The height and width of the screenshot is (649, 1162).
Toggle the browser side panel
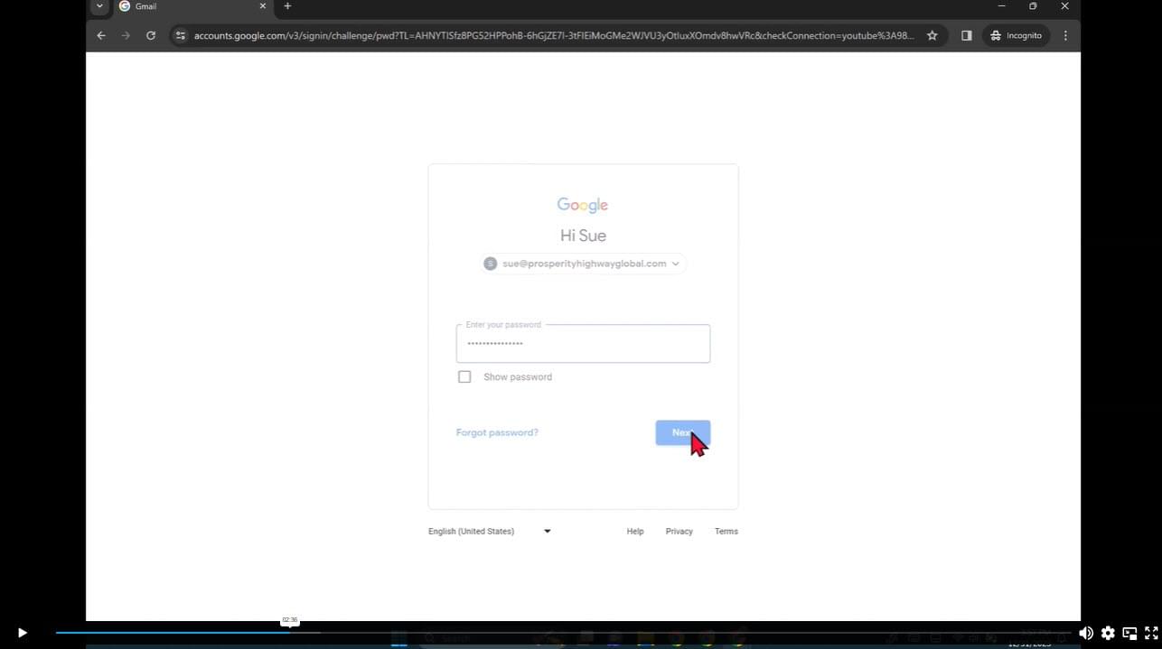[966, 35]
